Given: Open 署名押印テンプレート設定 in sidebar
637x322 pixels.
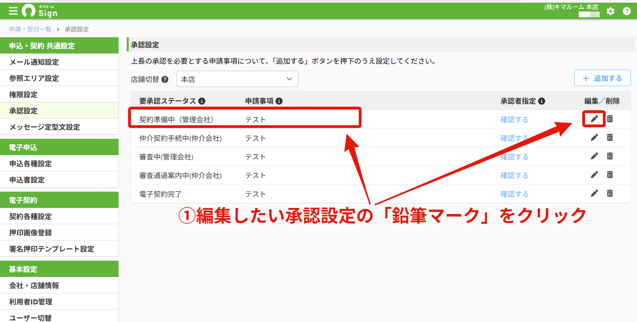Looking at the screenshot, I should [59, 249].
